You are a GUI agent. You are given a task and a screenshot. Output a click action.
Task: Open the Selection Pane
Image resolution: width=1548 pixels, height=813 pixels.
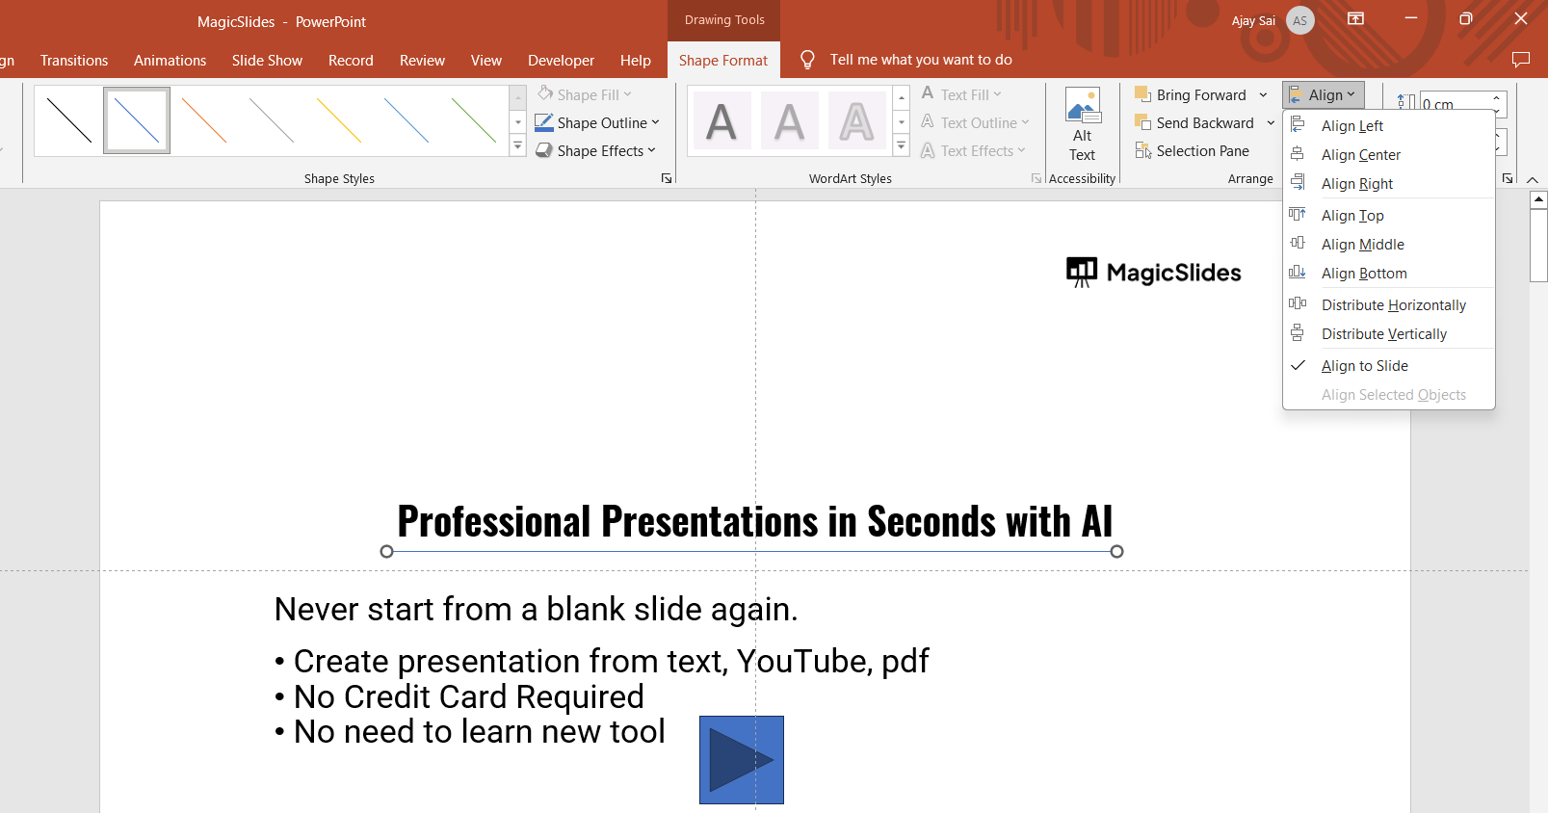(1193, 150)
